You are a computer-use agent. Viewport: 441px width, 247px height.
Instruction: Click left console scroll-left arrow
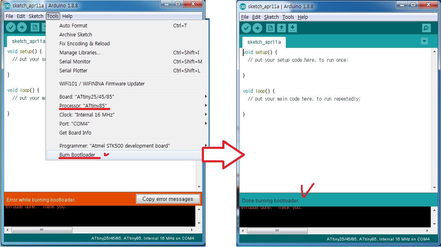click(x=7, y=230)
